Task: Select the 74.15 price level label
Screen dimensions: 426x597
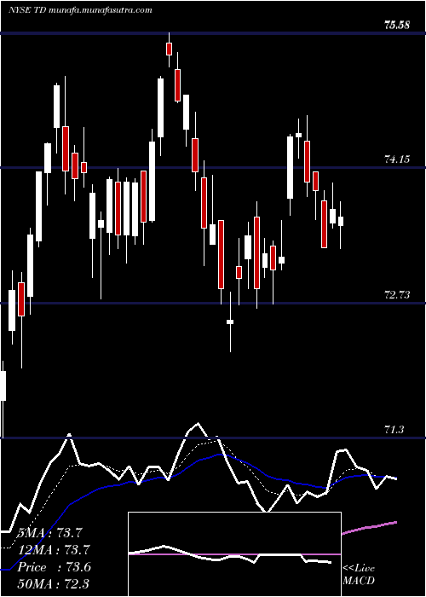Action: (x=397, y=159)
